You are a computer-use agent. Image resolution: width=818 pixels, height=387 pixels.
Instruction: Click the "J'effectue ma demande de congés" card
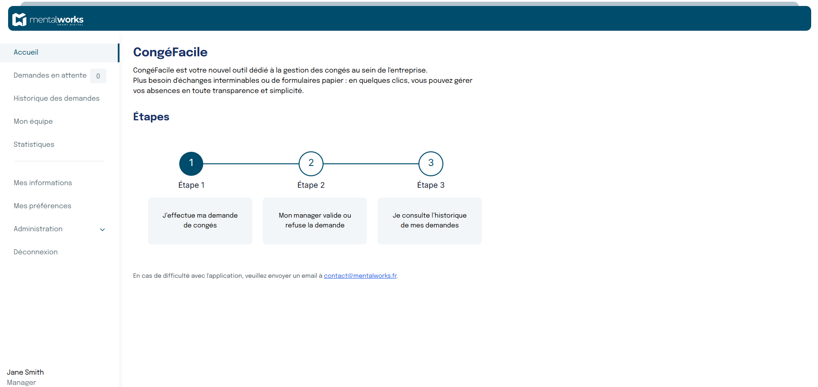(x=200, y=221)
